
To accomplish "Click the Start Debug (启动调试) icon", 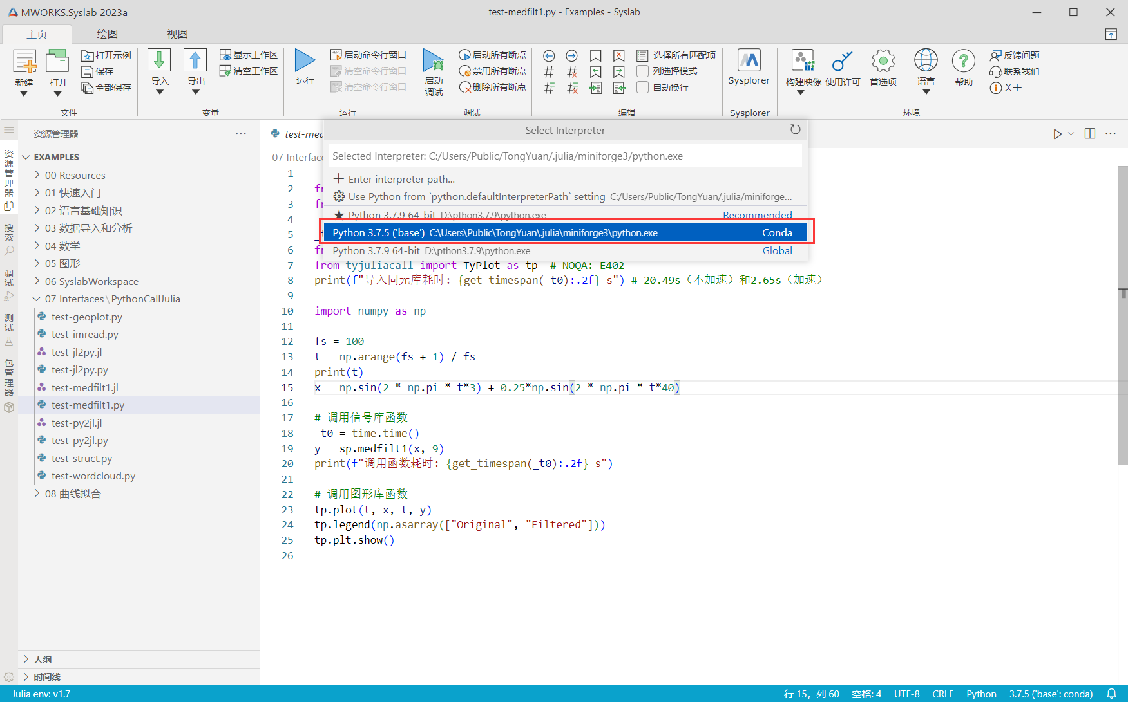I will tap(434, 61).
